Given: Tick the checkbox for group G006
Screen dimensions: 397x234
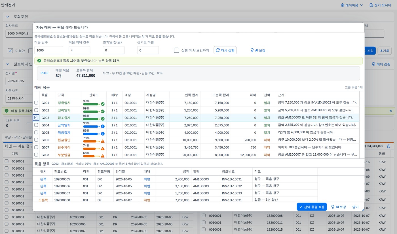Looking at the screenshot, I should pyautogui.click(x=36, y=140).
